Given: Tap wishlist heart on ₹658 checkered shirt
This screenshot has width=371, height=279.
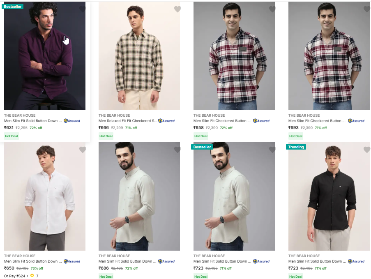Looking at the screenshot, I should (x=272, y=9).
